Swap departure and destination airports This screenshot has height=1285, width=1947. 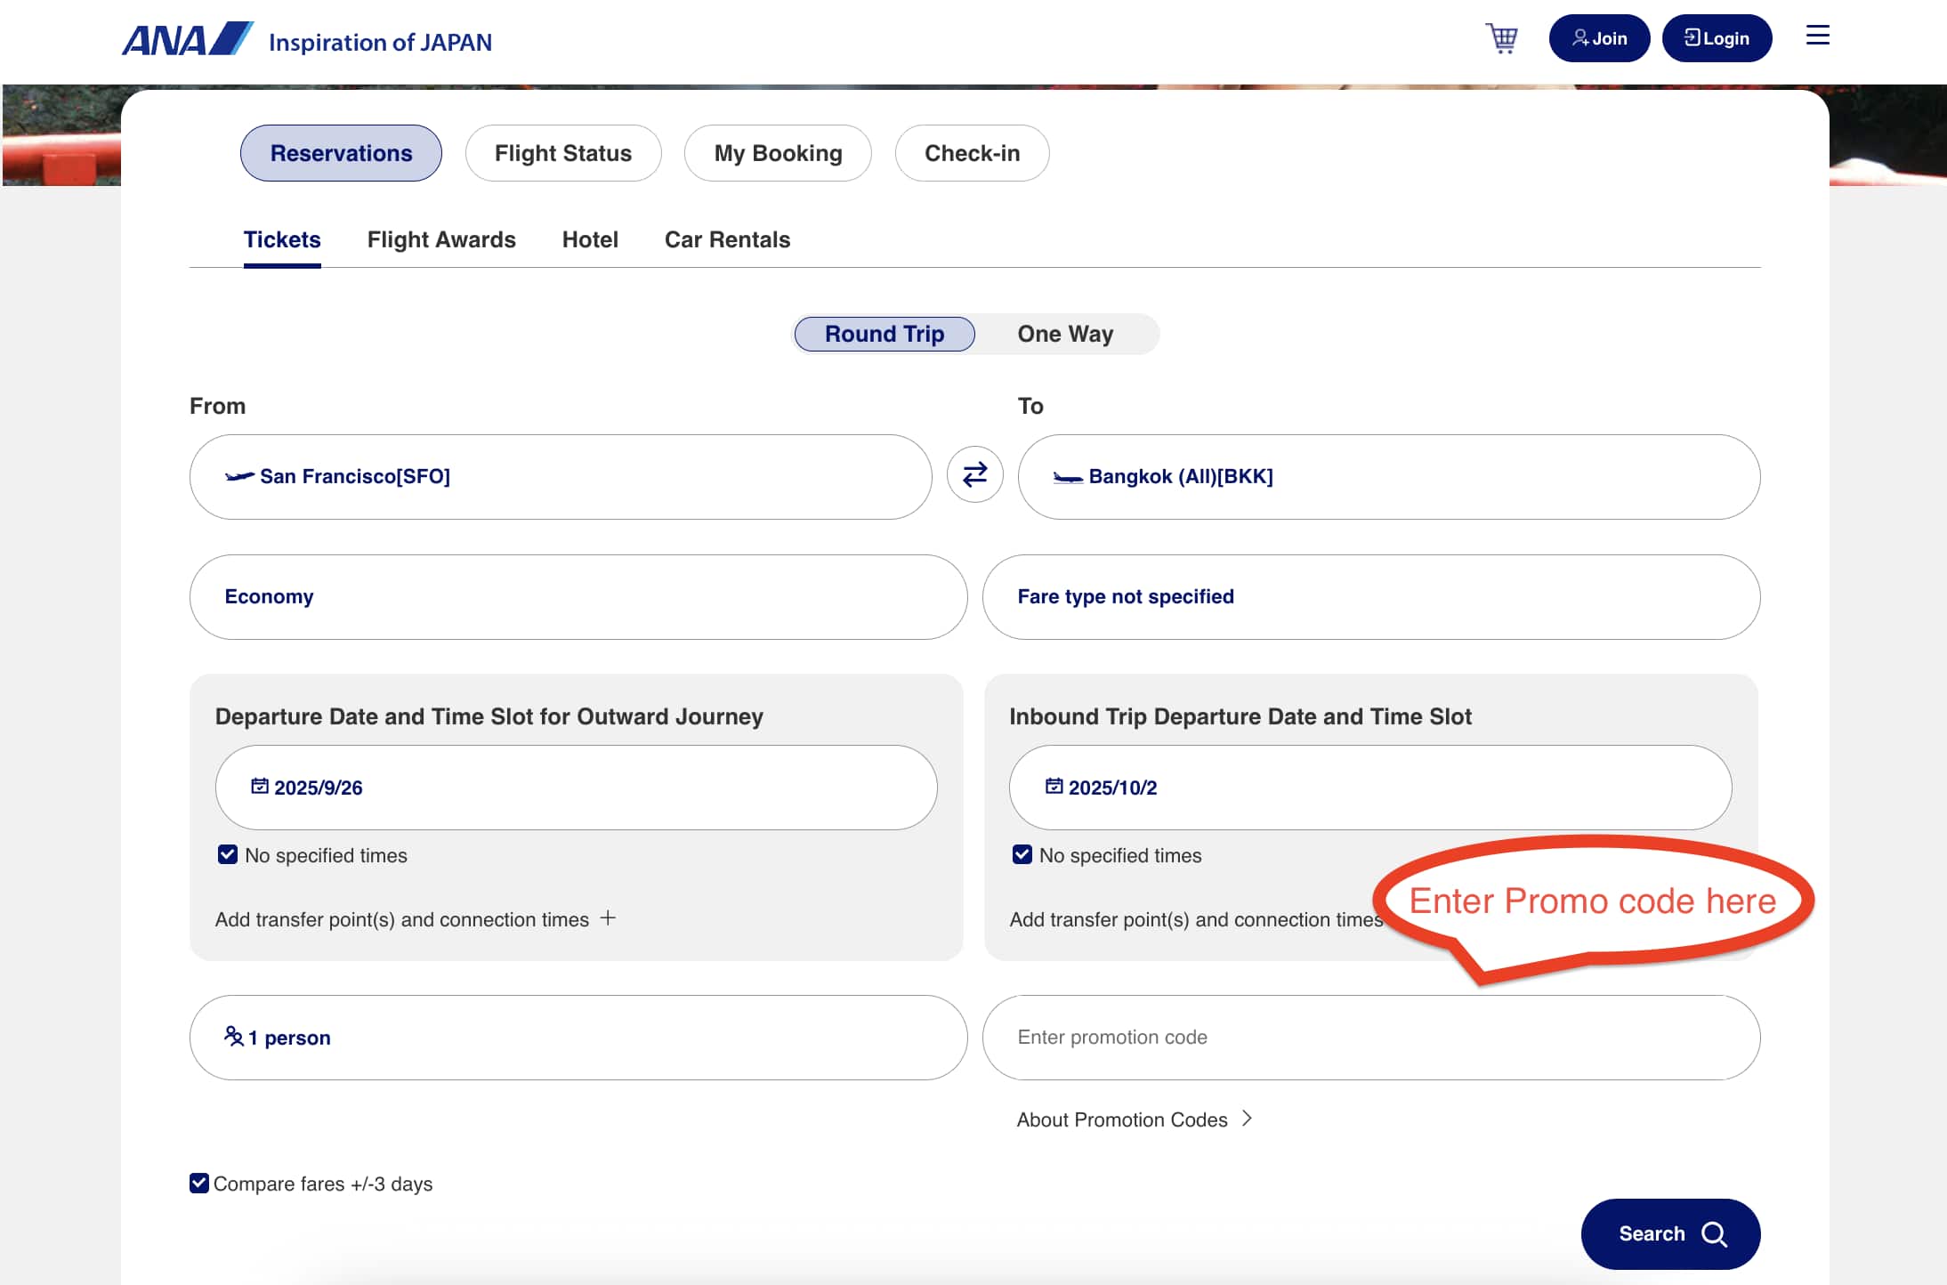pos(974,474)
